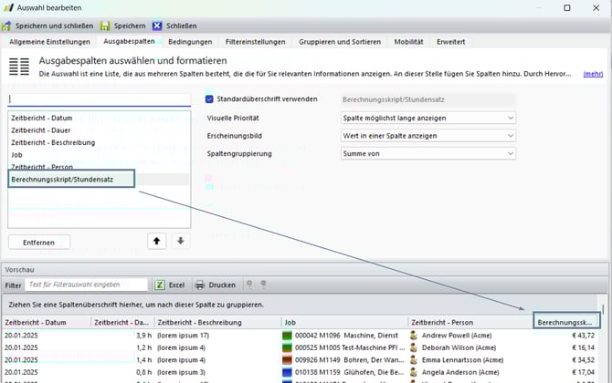
Task: Switch to the Bedingungen tab
Action: [x=191, y=42]
